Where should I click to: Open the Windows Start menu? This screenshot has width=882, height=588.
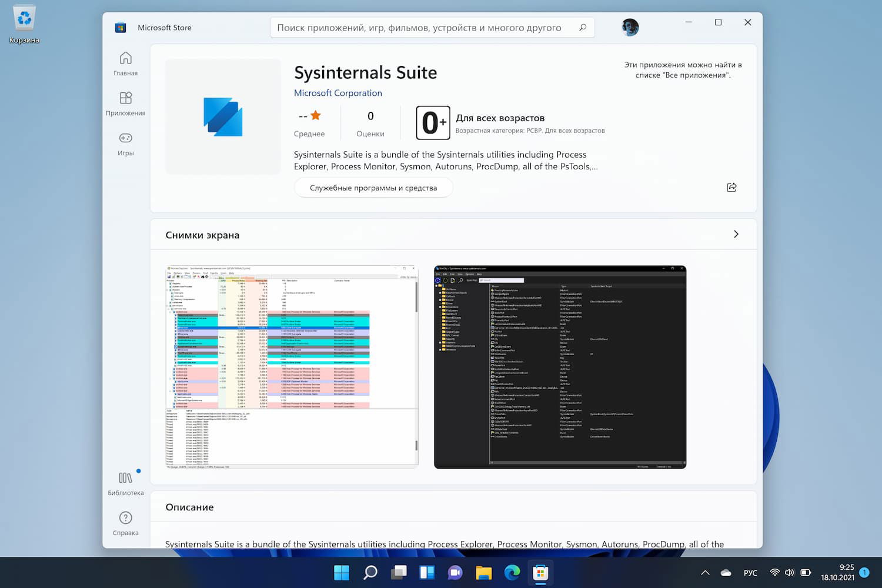(342, 573)
